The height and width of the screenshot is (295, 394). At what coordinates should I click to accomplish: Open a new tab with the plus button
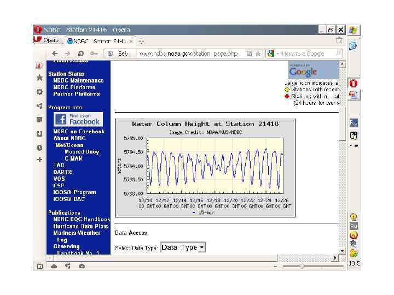pyautogui.click(x=141, y=41)
